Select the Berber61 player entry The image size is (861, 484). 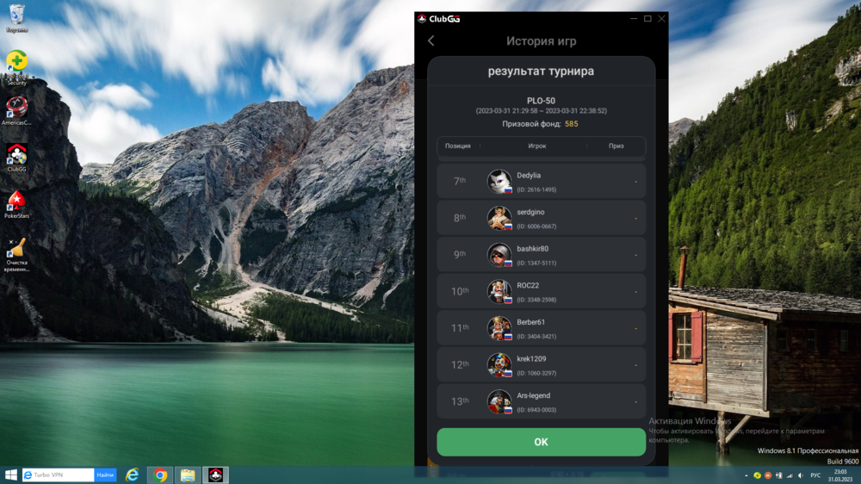tap(541, 328)
